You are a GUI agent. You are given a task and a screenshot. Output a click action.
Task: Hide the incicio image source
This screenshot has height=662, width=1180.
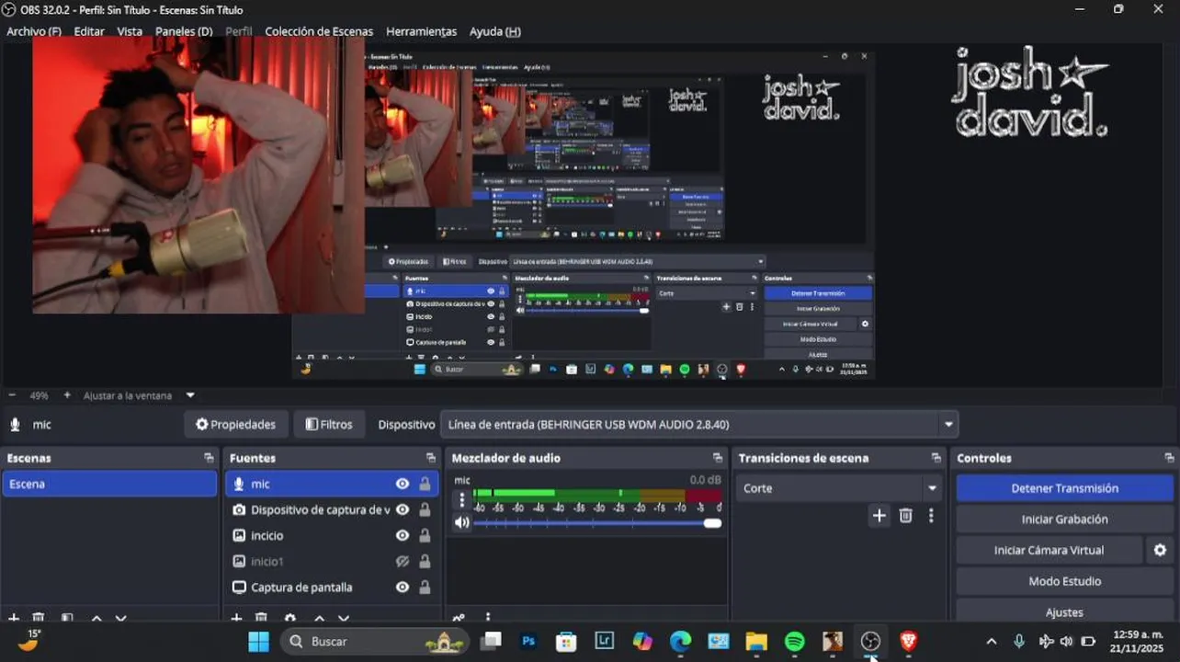tap(403, 535)
